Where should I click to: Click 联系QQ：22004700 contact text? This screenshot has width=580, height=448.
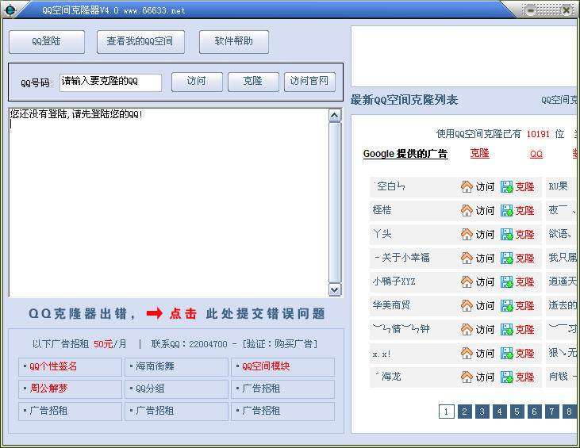click(x=190, y=344)
